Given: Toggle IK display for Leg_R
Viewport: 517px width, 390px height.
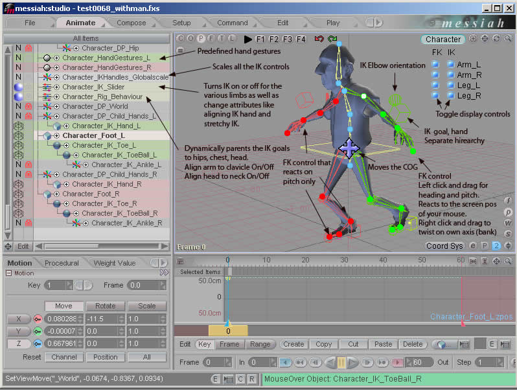Looking at the screenshot, I should point(451,96).
